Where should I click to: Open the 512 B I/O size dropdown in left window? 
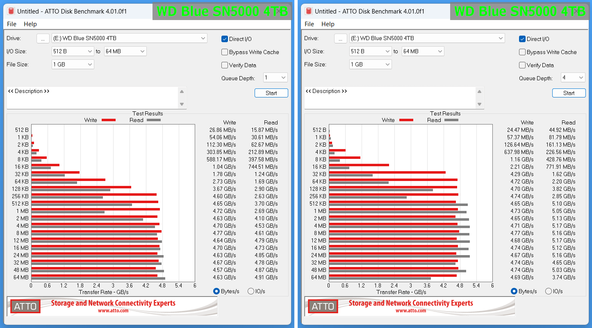coord(73,51)
